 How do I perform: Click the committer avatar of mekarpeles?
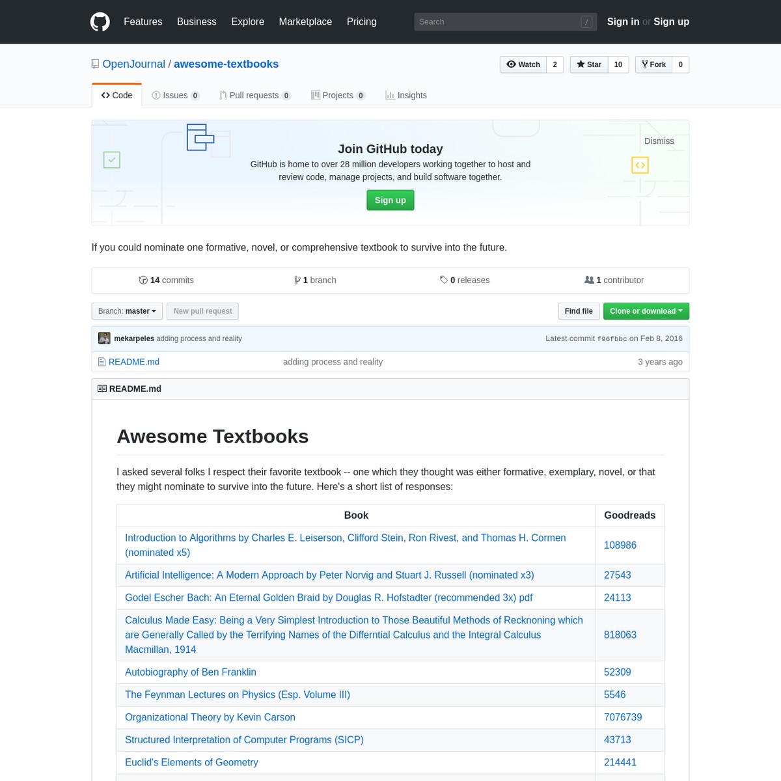(104, 338)
